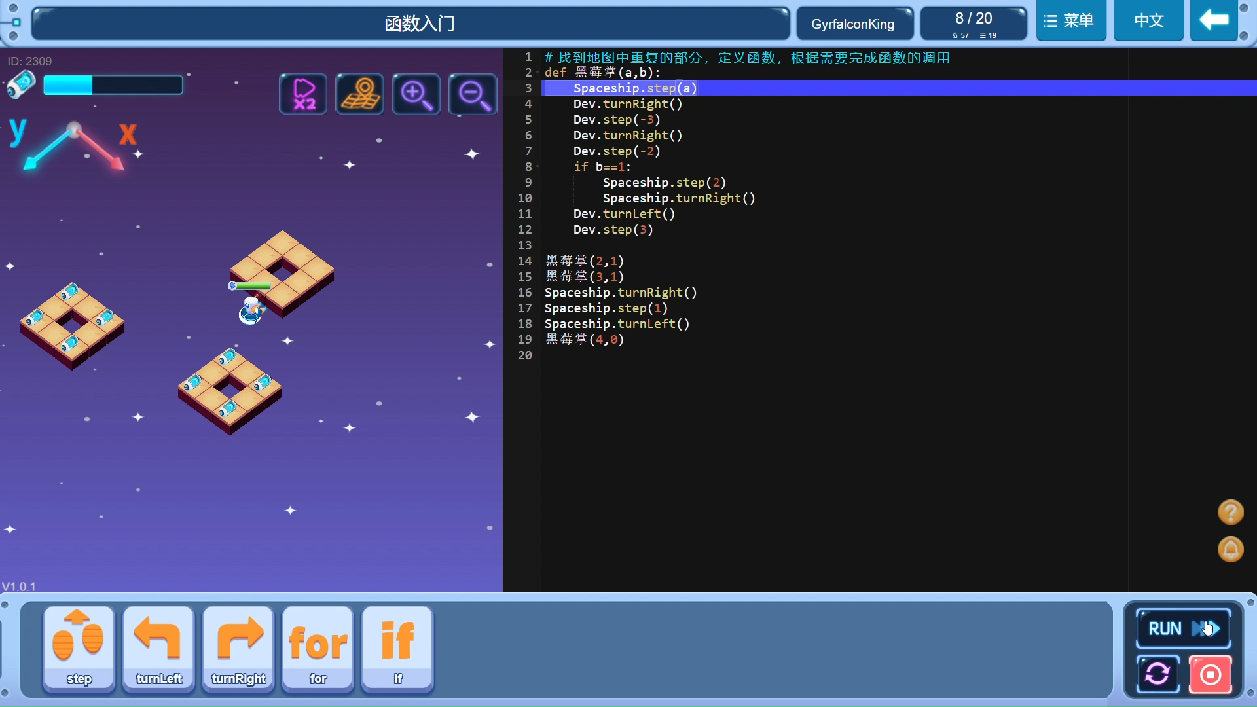Insert an if statement block
Screen dimensions: 1257x707
tap(397, 648)
